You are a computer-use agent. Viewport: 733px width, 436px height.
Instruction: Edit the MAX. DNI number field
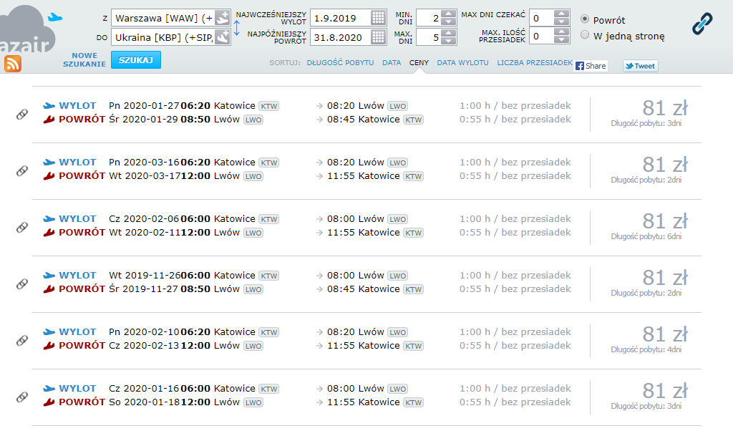[x=429, y=37]
